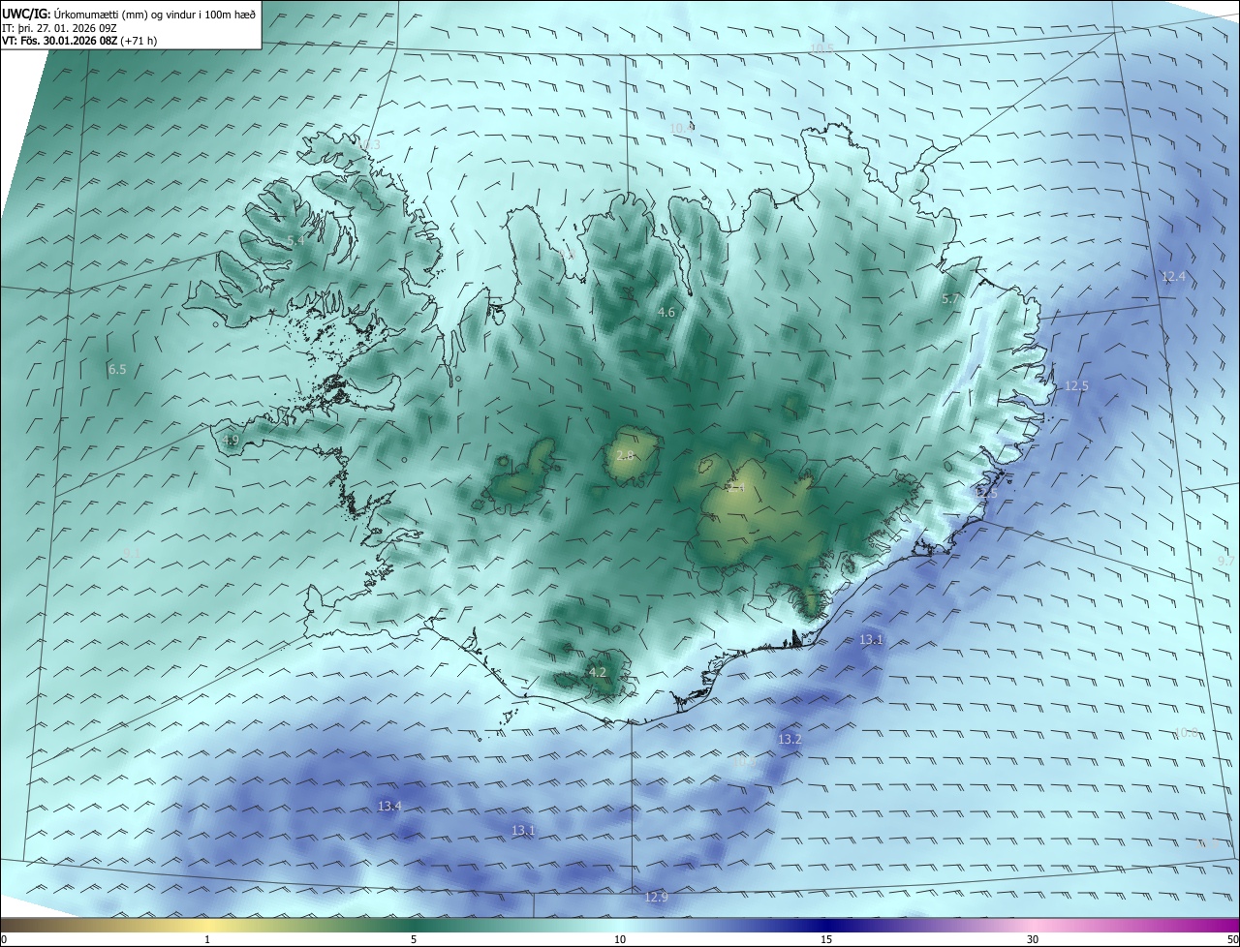The height and width of the screenshot is (947, 1240).
Task: Click the legend tick label '0'
Action: click(x=4, y=939)
